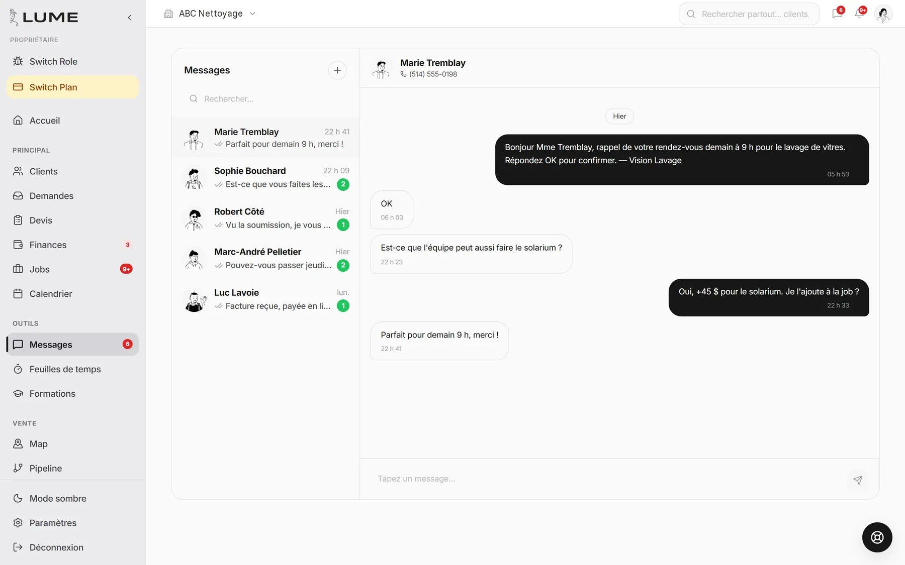
Task: Open the help lifebuoy button
Action: (877, 537)
